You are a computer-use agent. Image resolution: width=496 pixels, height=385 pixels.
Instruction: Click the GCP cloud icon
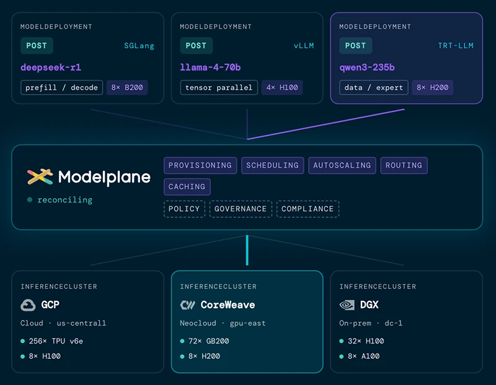28,305
